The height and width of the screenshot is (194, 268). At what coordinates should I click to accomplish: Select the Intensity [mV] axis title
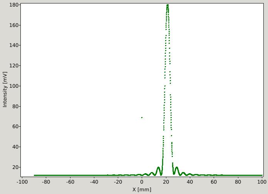tap(5, 89)
